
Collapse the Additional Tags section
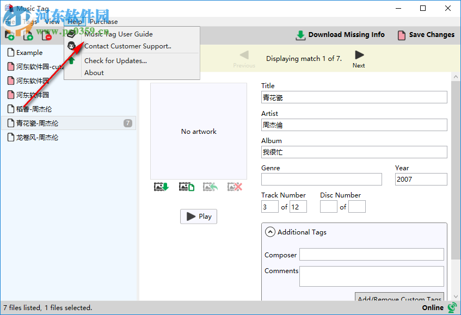[x=270, y=232]
